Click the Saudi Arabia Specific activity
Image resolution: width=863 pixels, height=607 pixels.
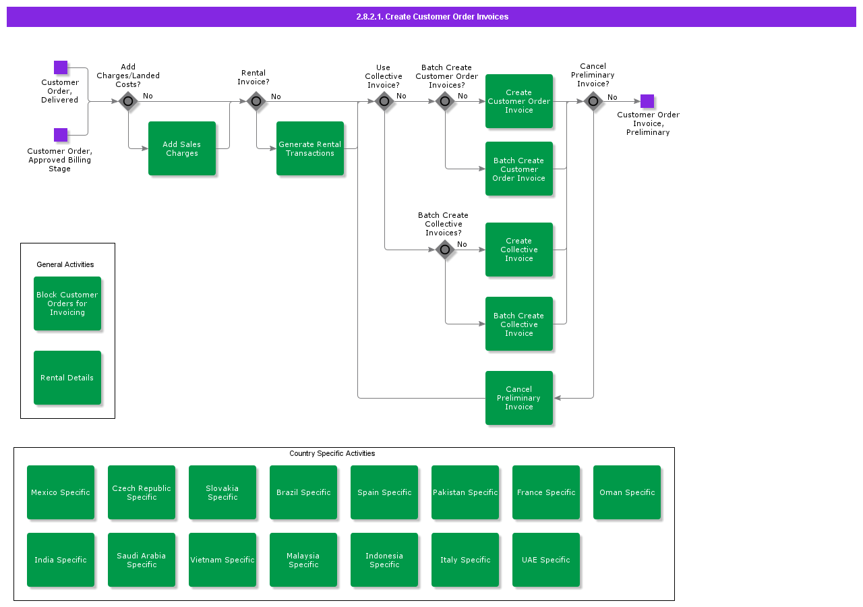(x=142, y=560)
